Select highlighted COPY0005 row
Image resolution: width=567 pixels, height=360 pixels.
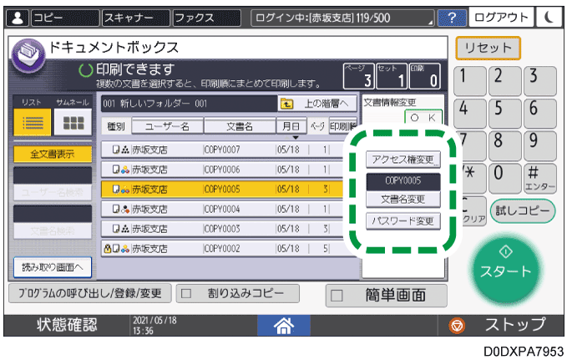point(222,190)
